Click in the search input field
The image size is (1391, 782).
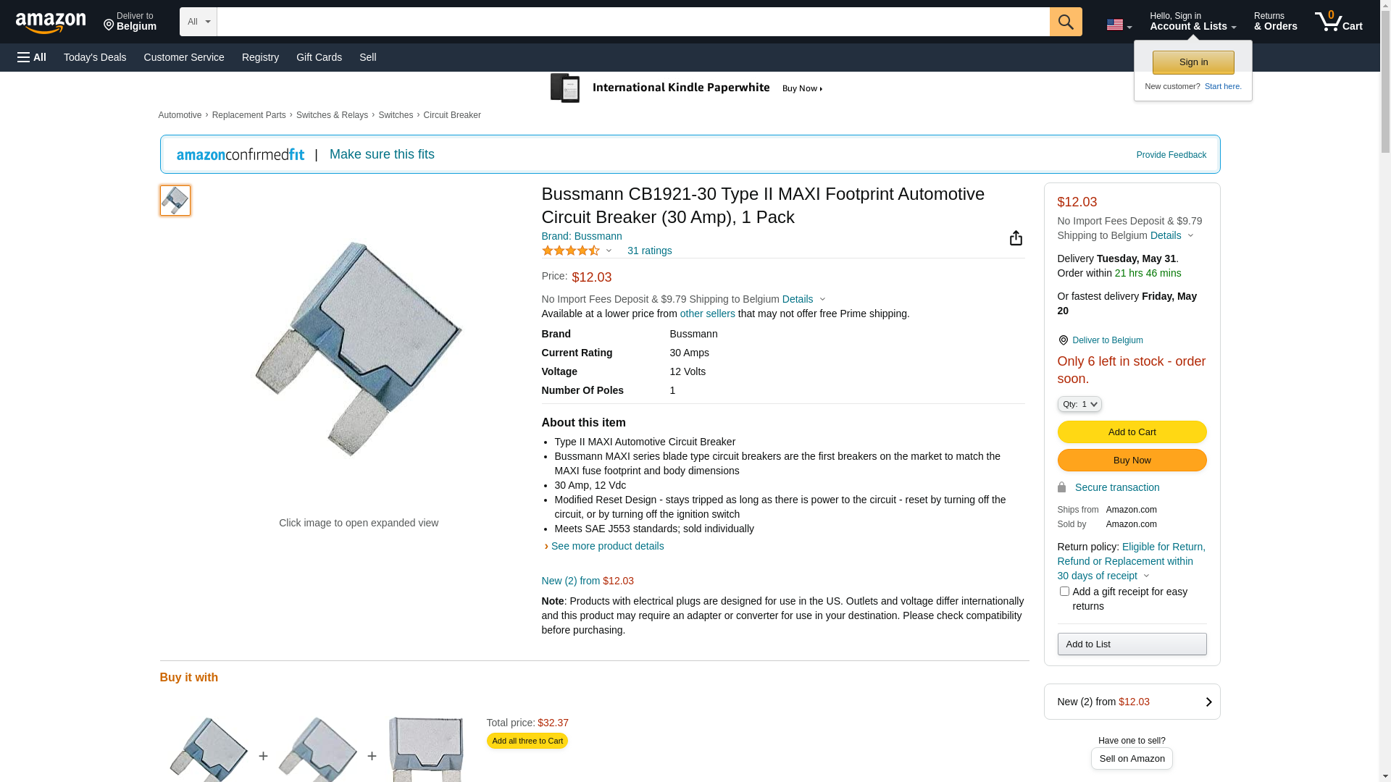click(632, 22)
